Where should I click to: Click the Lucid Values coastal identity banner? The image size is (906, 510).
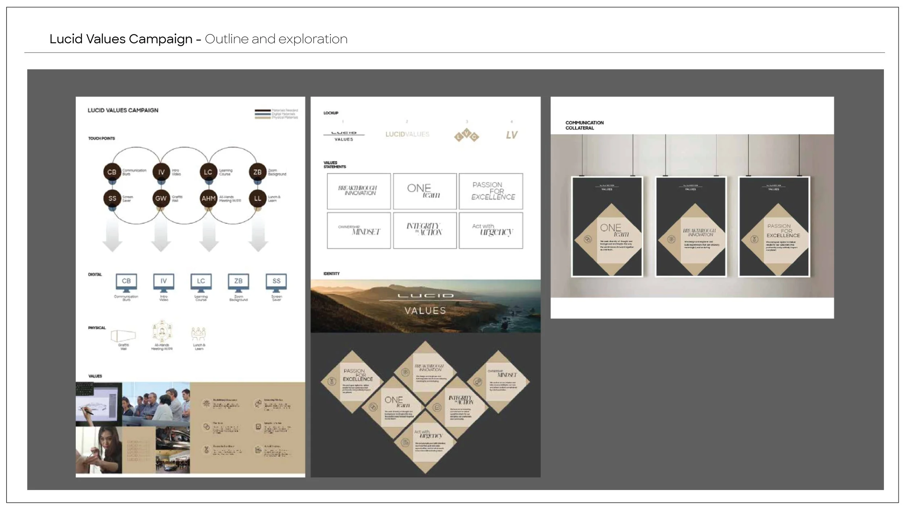pos(425,306)
